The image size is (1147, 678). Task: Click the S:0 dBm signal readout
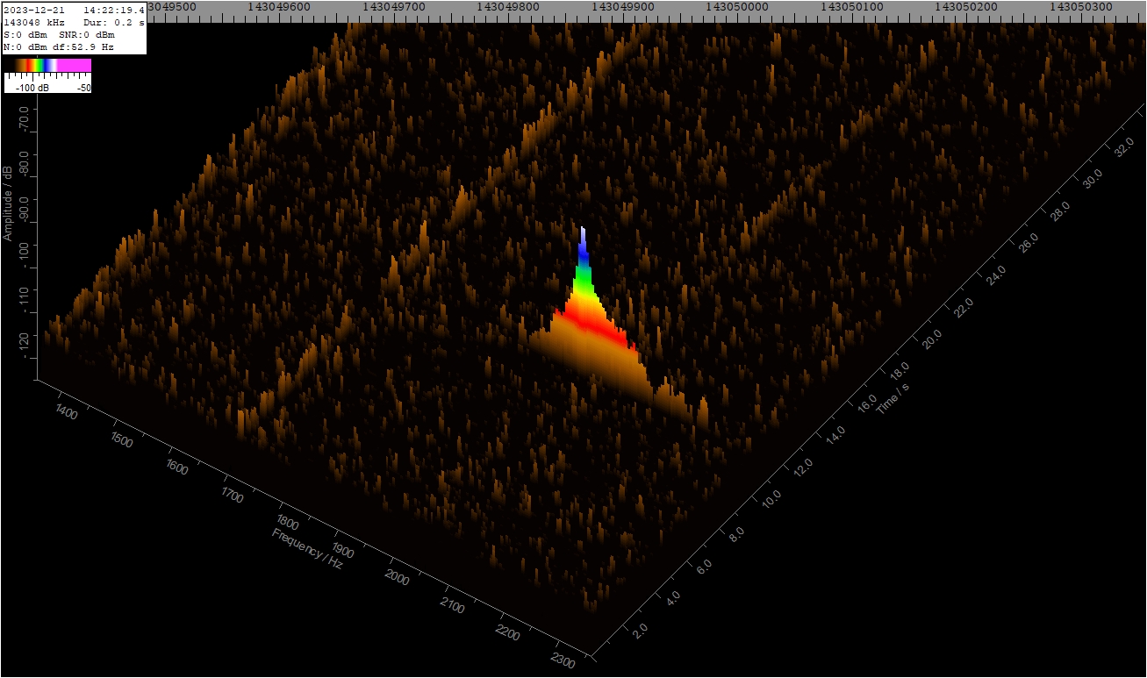(x=24, y=34)
